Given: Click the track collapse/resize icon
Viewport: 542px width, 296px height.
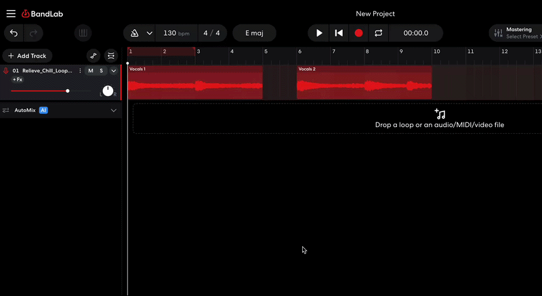Looking at the screenshot, I should 110,55.
